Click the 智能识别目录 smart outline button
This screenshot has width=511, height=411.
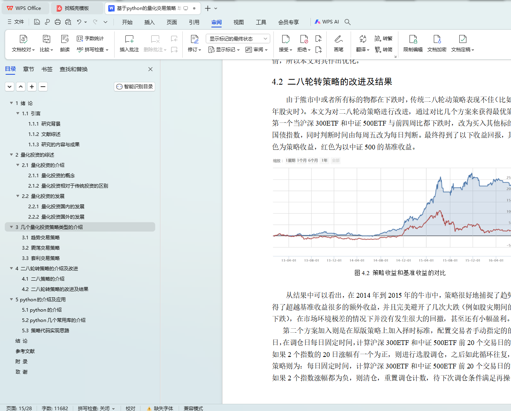[135, 87]
